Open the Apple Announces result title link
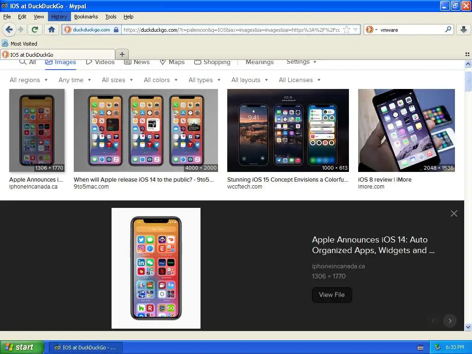The image size is (472, 354). 36,179
